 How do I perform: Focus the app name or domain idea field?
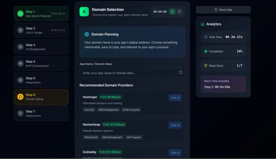pos(132,73)
